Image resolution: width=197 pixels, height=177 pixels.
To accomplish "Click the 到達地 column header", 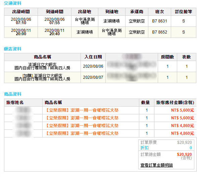I will click(x=112, y=12).
